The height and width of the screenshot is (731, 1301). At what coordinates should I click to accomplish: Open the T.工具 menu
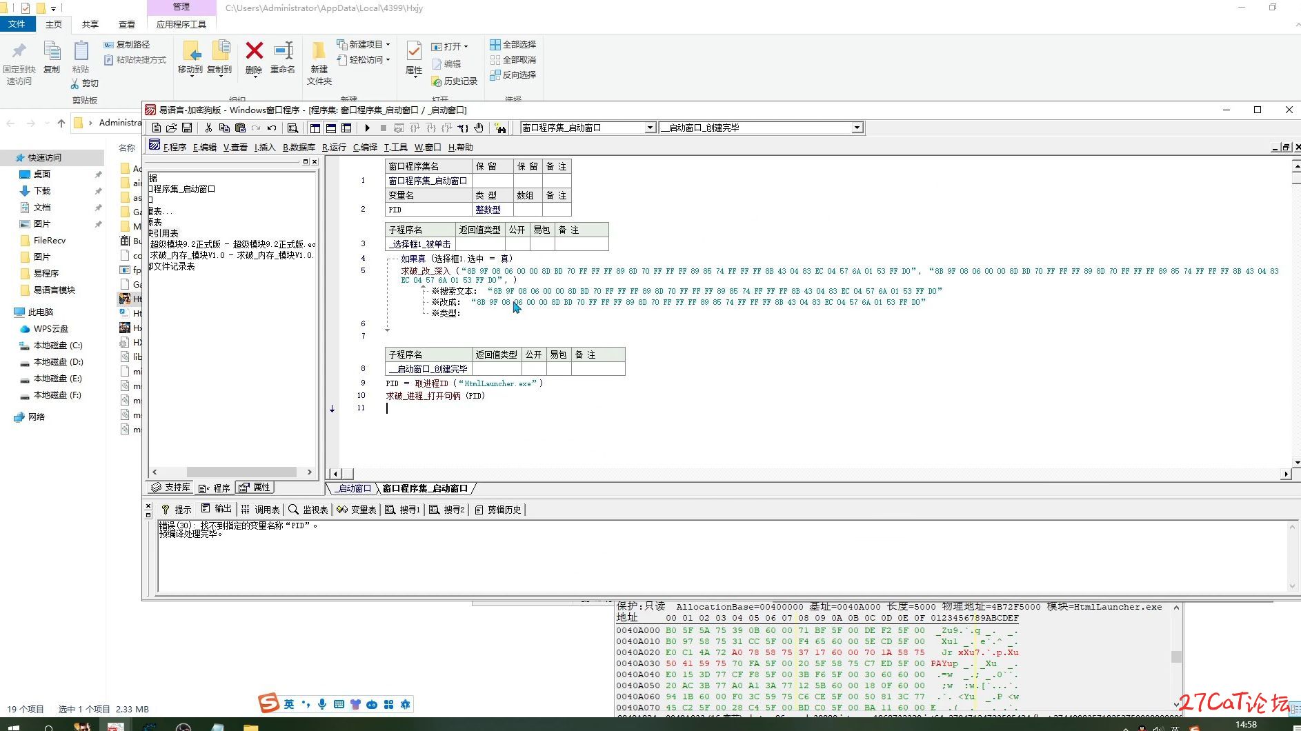(395, 147)
